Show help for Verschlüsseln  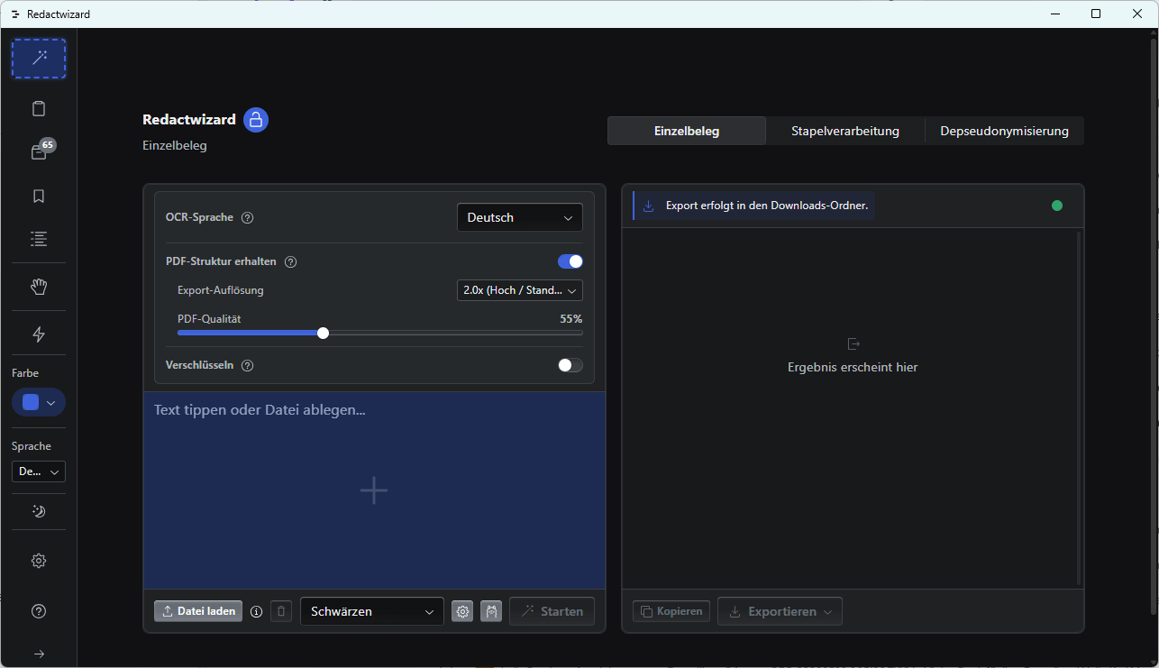coord(248,366)
